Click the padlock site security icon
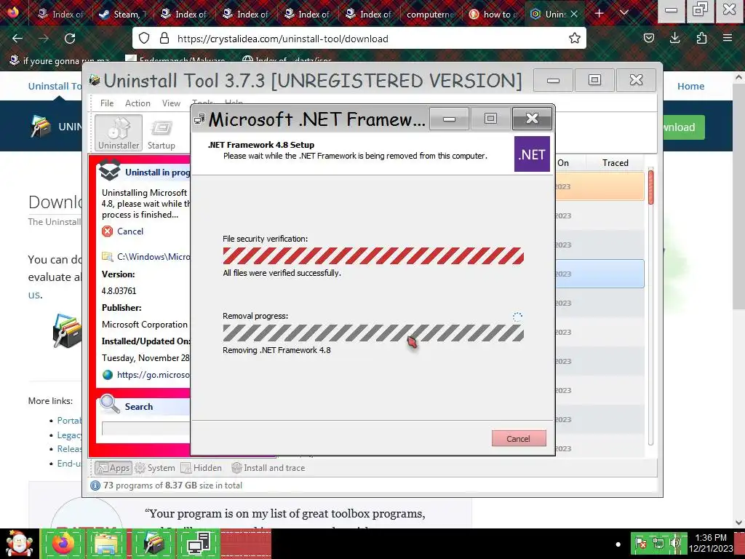This screenshot has height=559, width=745. pyautogui.click(x=164, y=39)
